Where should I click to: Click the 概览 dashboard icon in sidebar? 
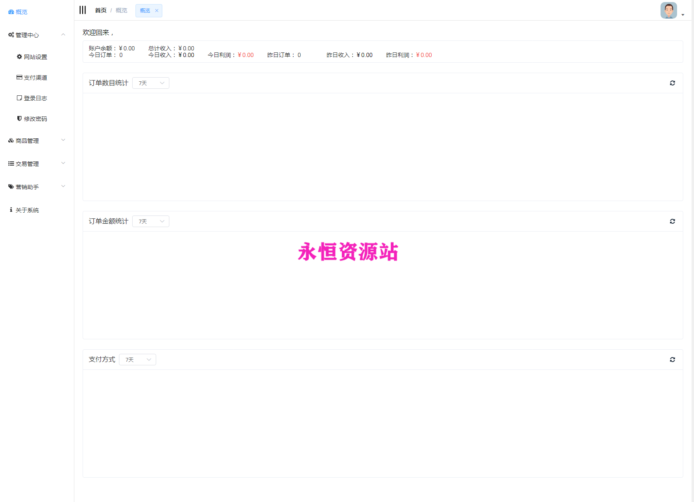pyautogui.click(x=11, y=12)
